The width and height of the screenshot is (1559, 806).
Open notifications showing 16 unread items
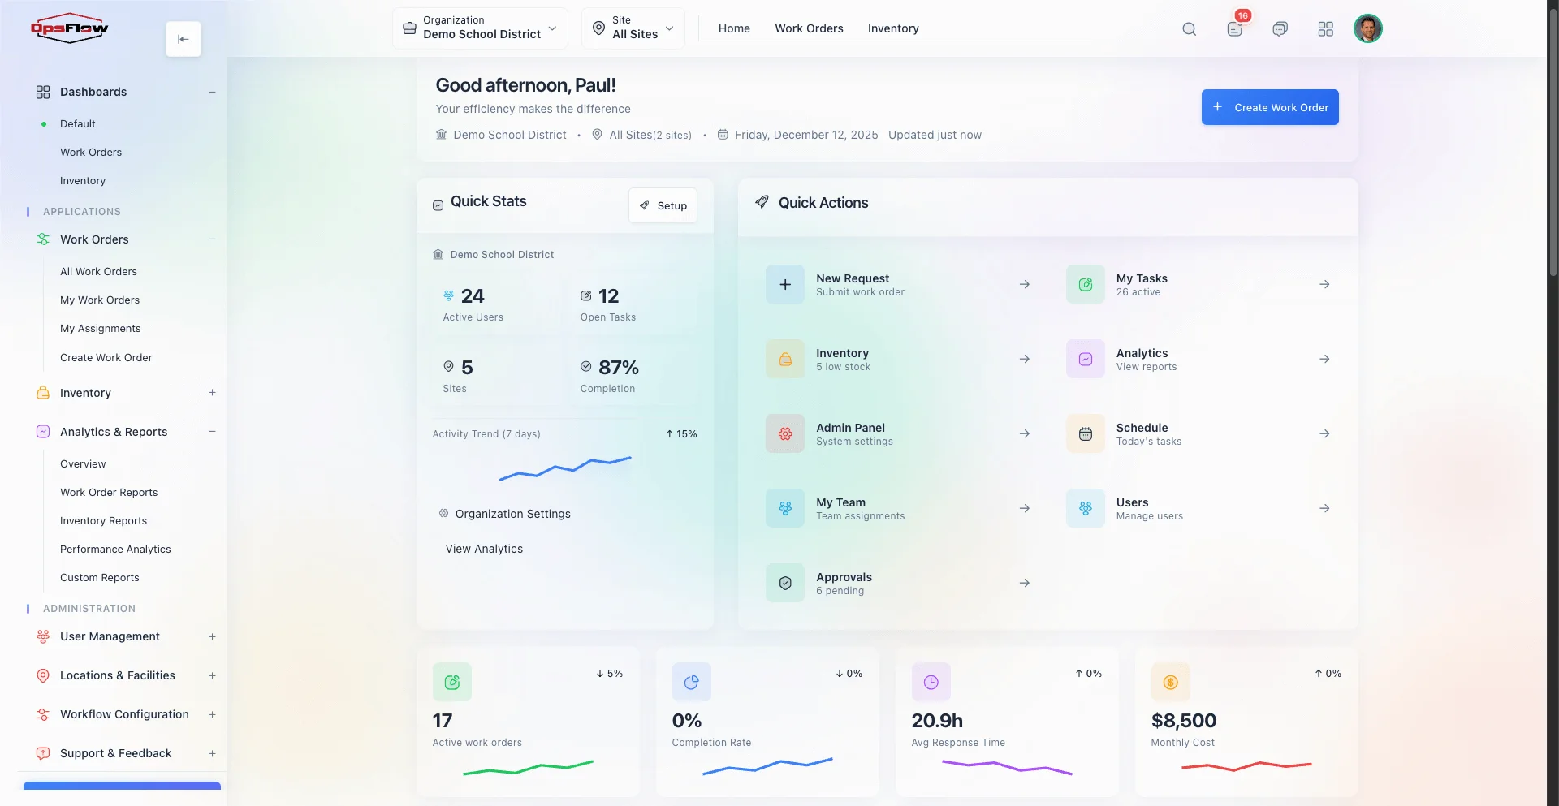[1235, 28]
